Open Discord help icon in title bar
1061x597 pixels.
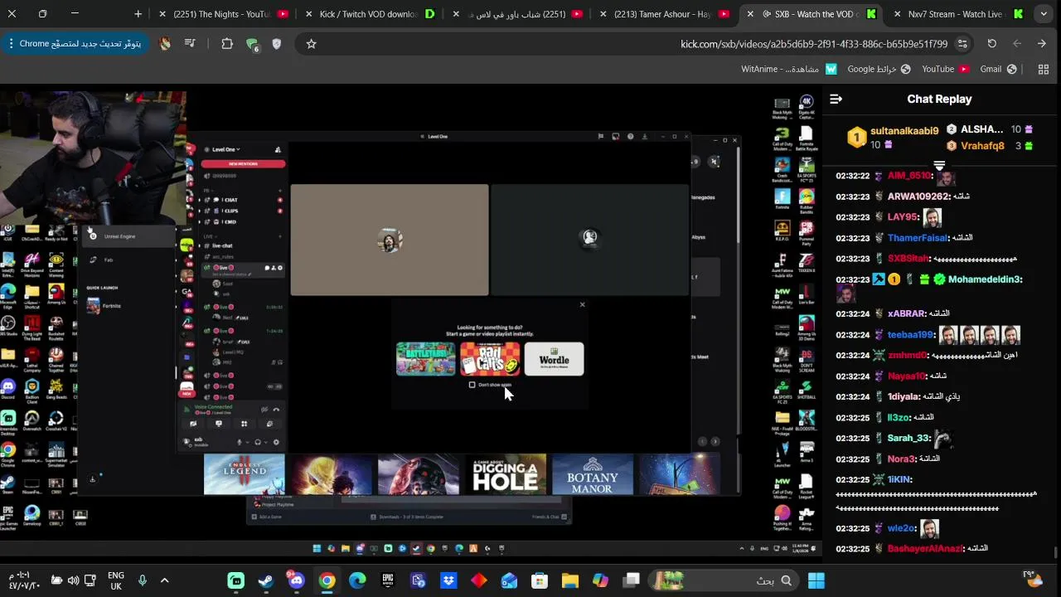tap(630, 137)
